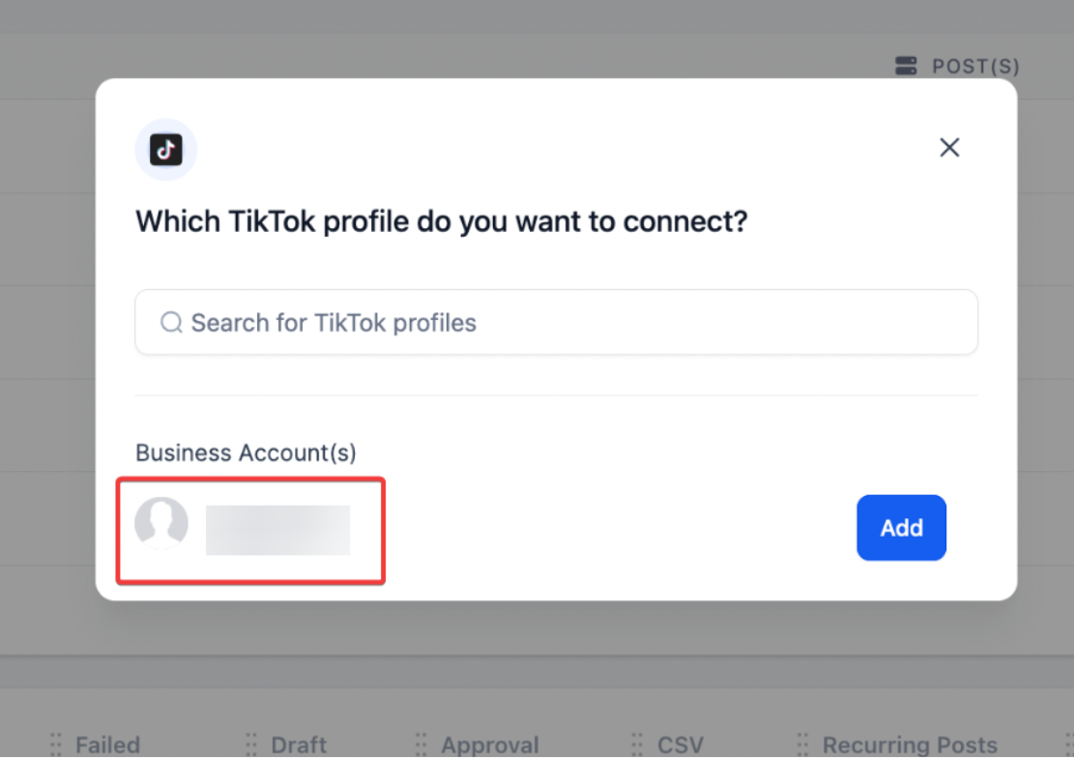
Task: Click the magnifier icon in search box
Action: pos(171,322)
